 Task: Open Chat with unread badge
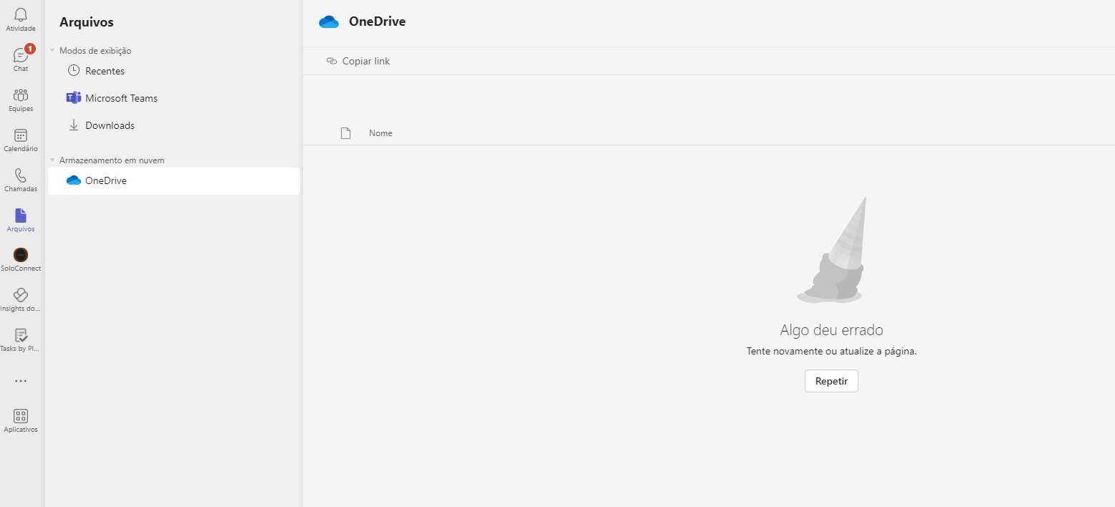pos(21,59)
